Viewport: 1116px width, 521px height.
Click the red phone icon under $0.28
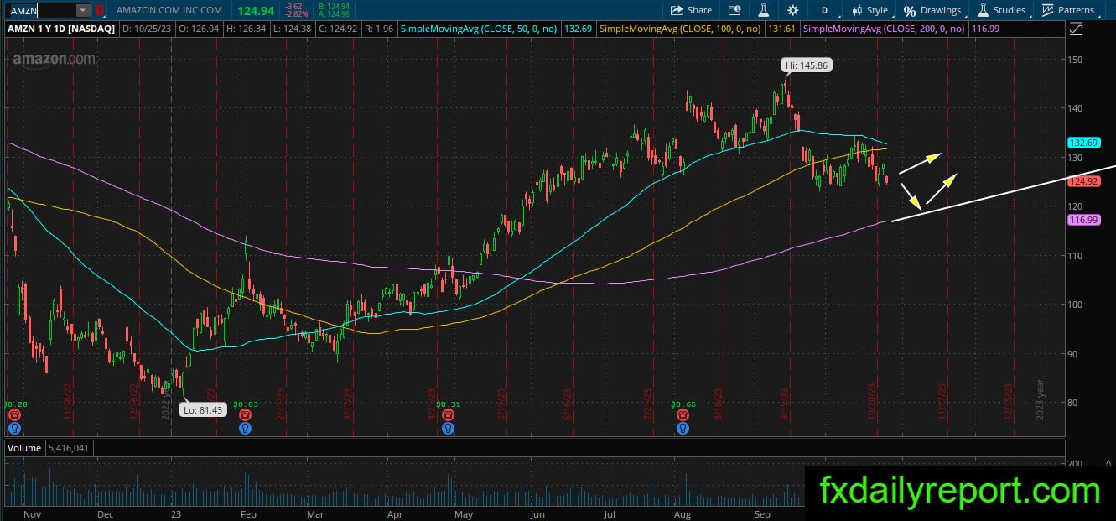click(13, 415)
